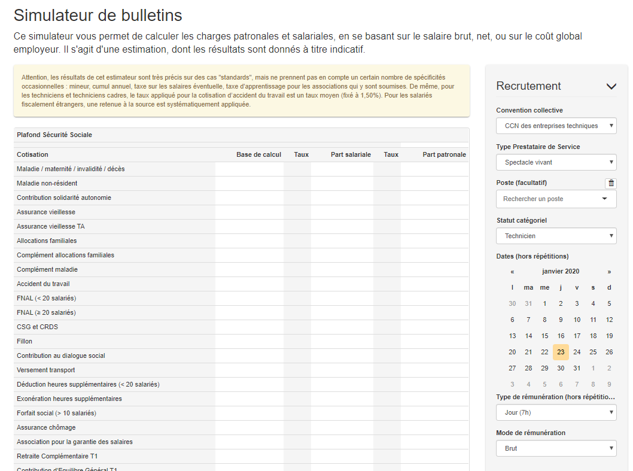Click the 'FNAL (< 20 salariés)' row
This screenshot has width=633, height=471.
(241, 298)
